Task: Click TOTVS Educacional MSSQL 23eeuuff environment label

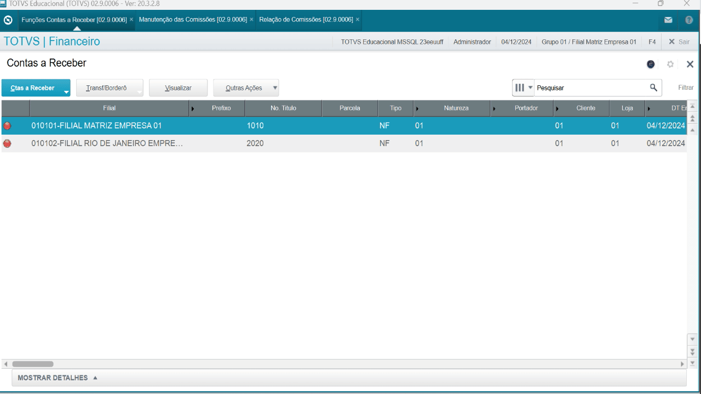Action: (392, 42)
